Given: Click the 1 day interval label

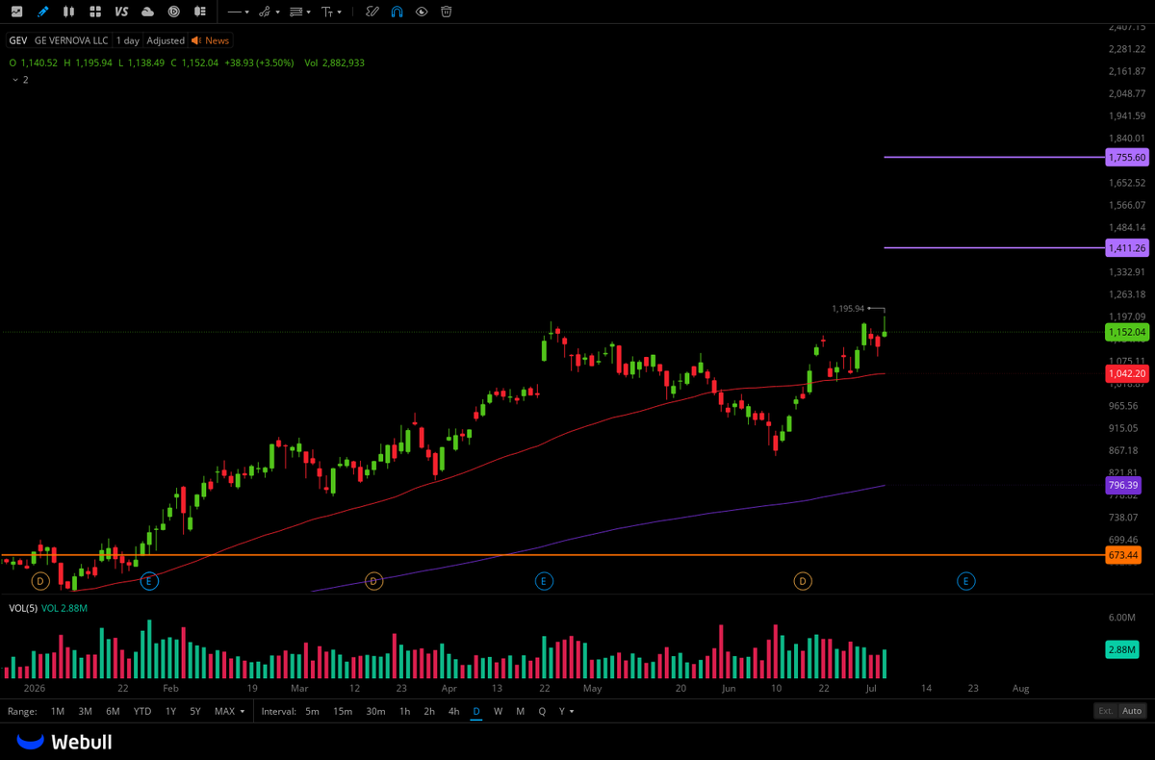Looking at the screenshot, I should coord(128,40).
